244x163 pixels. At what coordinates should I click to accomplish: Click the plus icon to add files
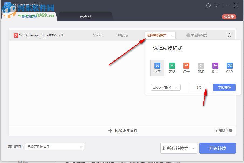[110, 131]
